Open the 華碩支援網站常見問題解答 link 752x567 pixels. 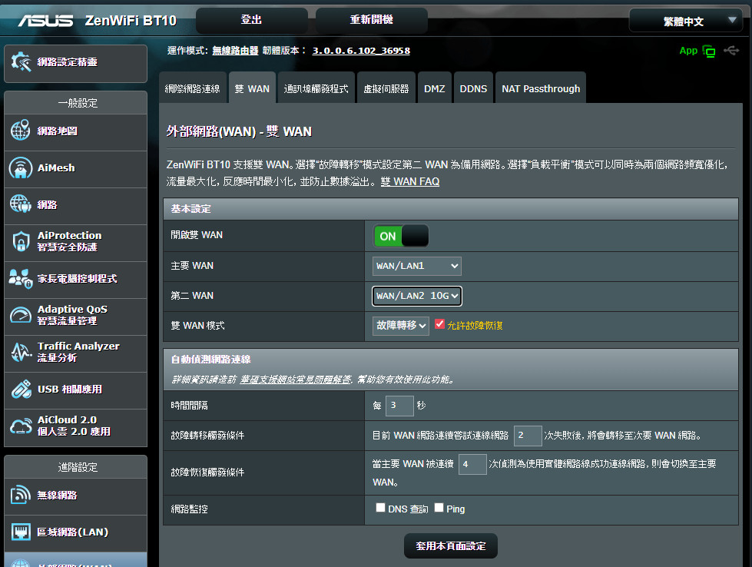(x=296, y=380)
